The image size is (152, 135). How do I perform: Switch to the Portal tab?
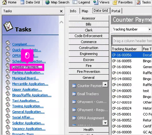[x=116, y=11]
